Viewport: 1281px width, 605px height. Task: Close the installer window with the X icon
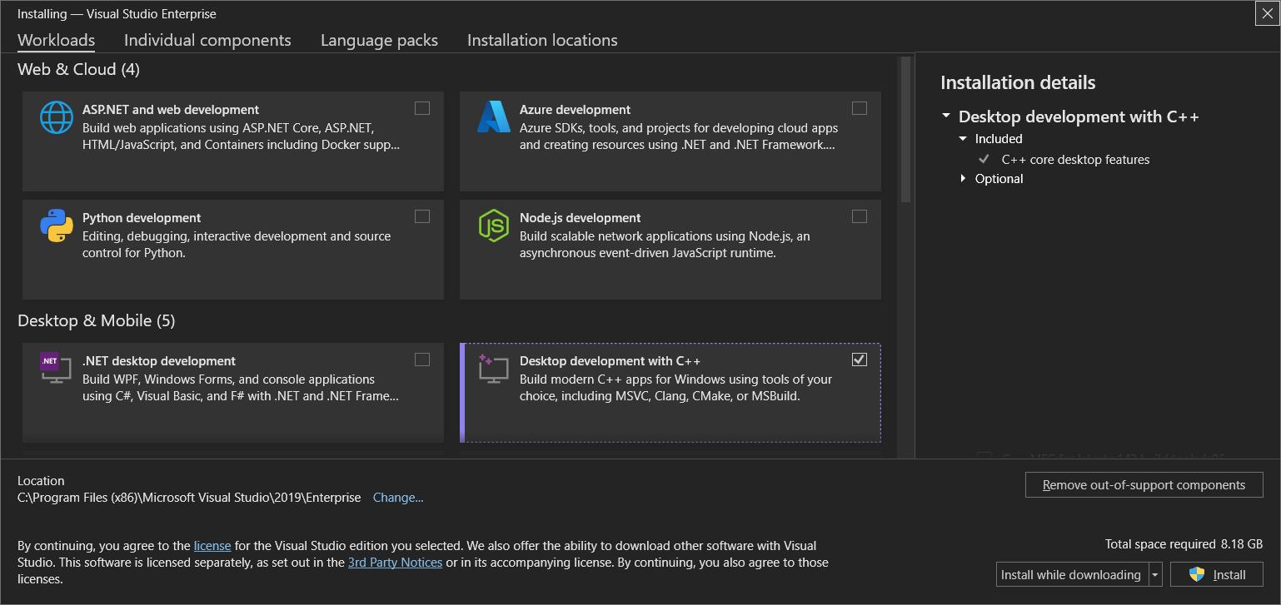coord(1266,13)
